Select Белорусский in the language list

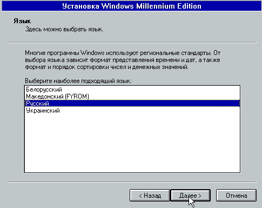point(132,89)
